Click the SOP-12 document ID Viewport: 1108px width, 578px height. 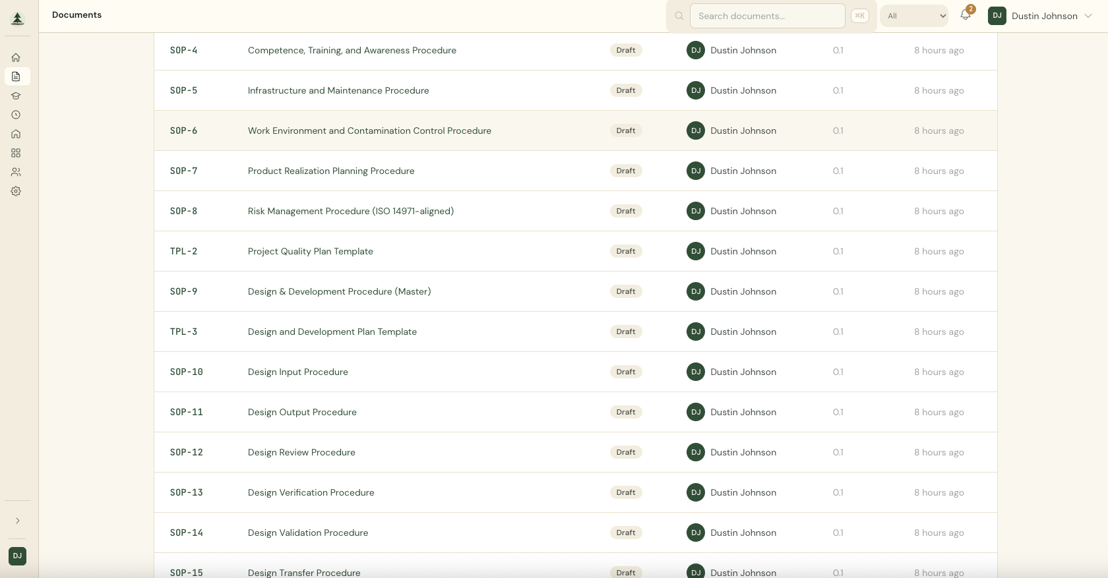[187, 452]
